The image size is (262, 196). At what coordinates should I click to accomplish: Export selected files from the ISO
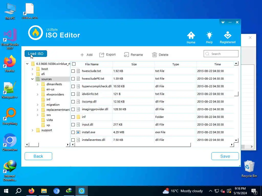107,55
